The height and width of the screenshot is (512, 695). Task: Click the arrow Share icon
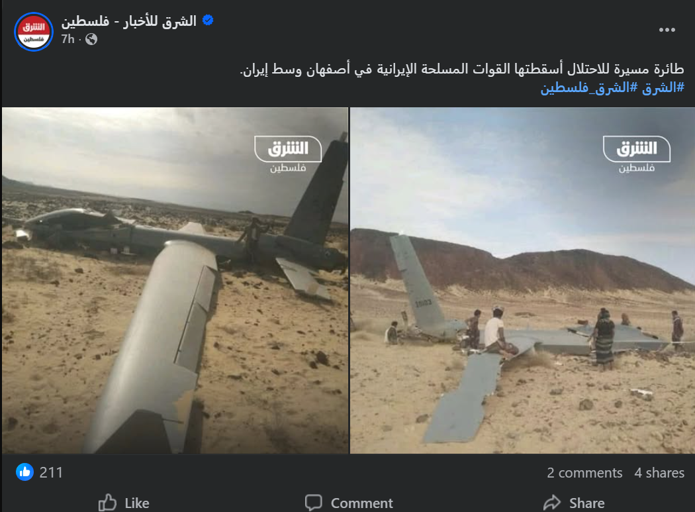[x=552, y=503]
